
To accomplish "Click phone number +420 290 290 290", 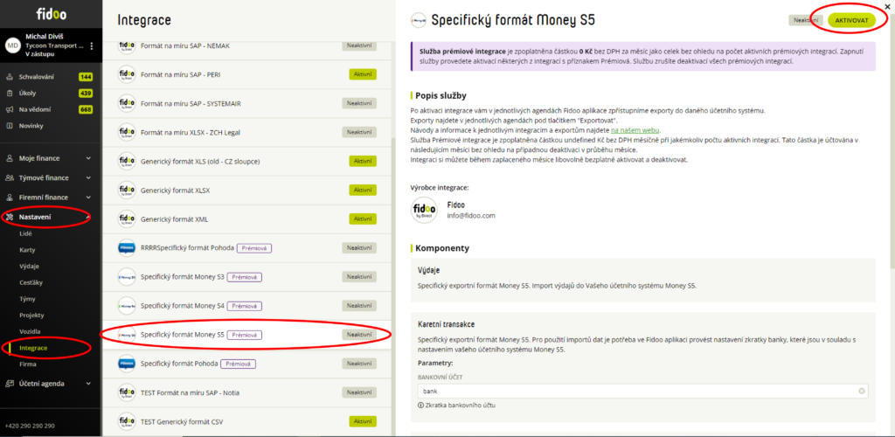I will 30,427.
